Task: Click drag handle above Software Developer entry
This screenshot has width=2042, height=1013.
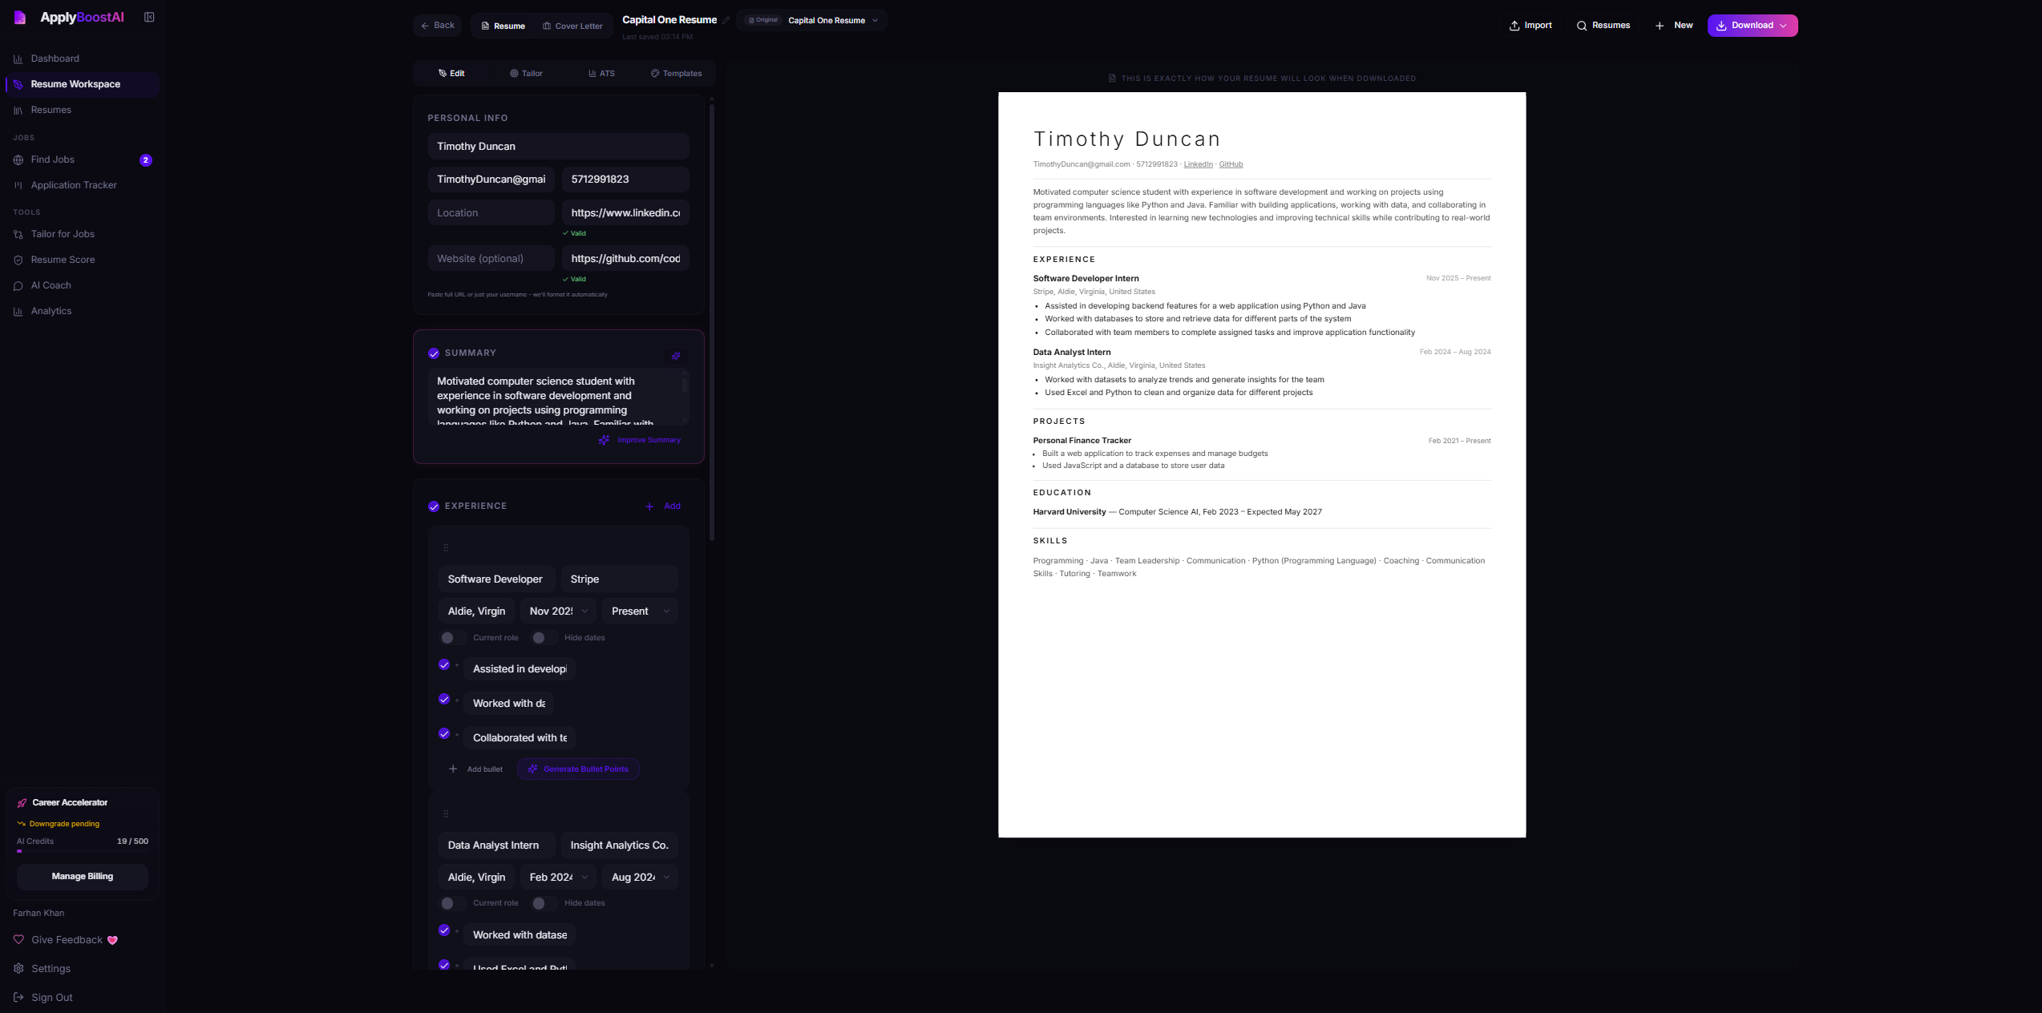Action: click(x=446, y=548)
